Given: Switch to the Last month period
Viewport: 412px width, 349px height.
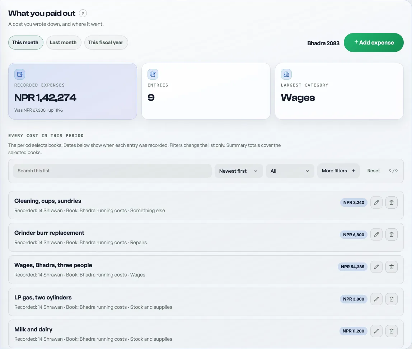Looking at the screenshot, I should pos(64,43).
